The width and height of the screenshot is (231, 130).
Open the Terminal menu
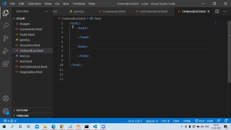[x=79, y=4]
